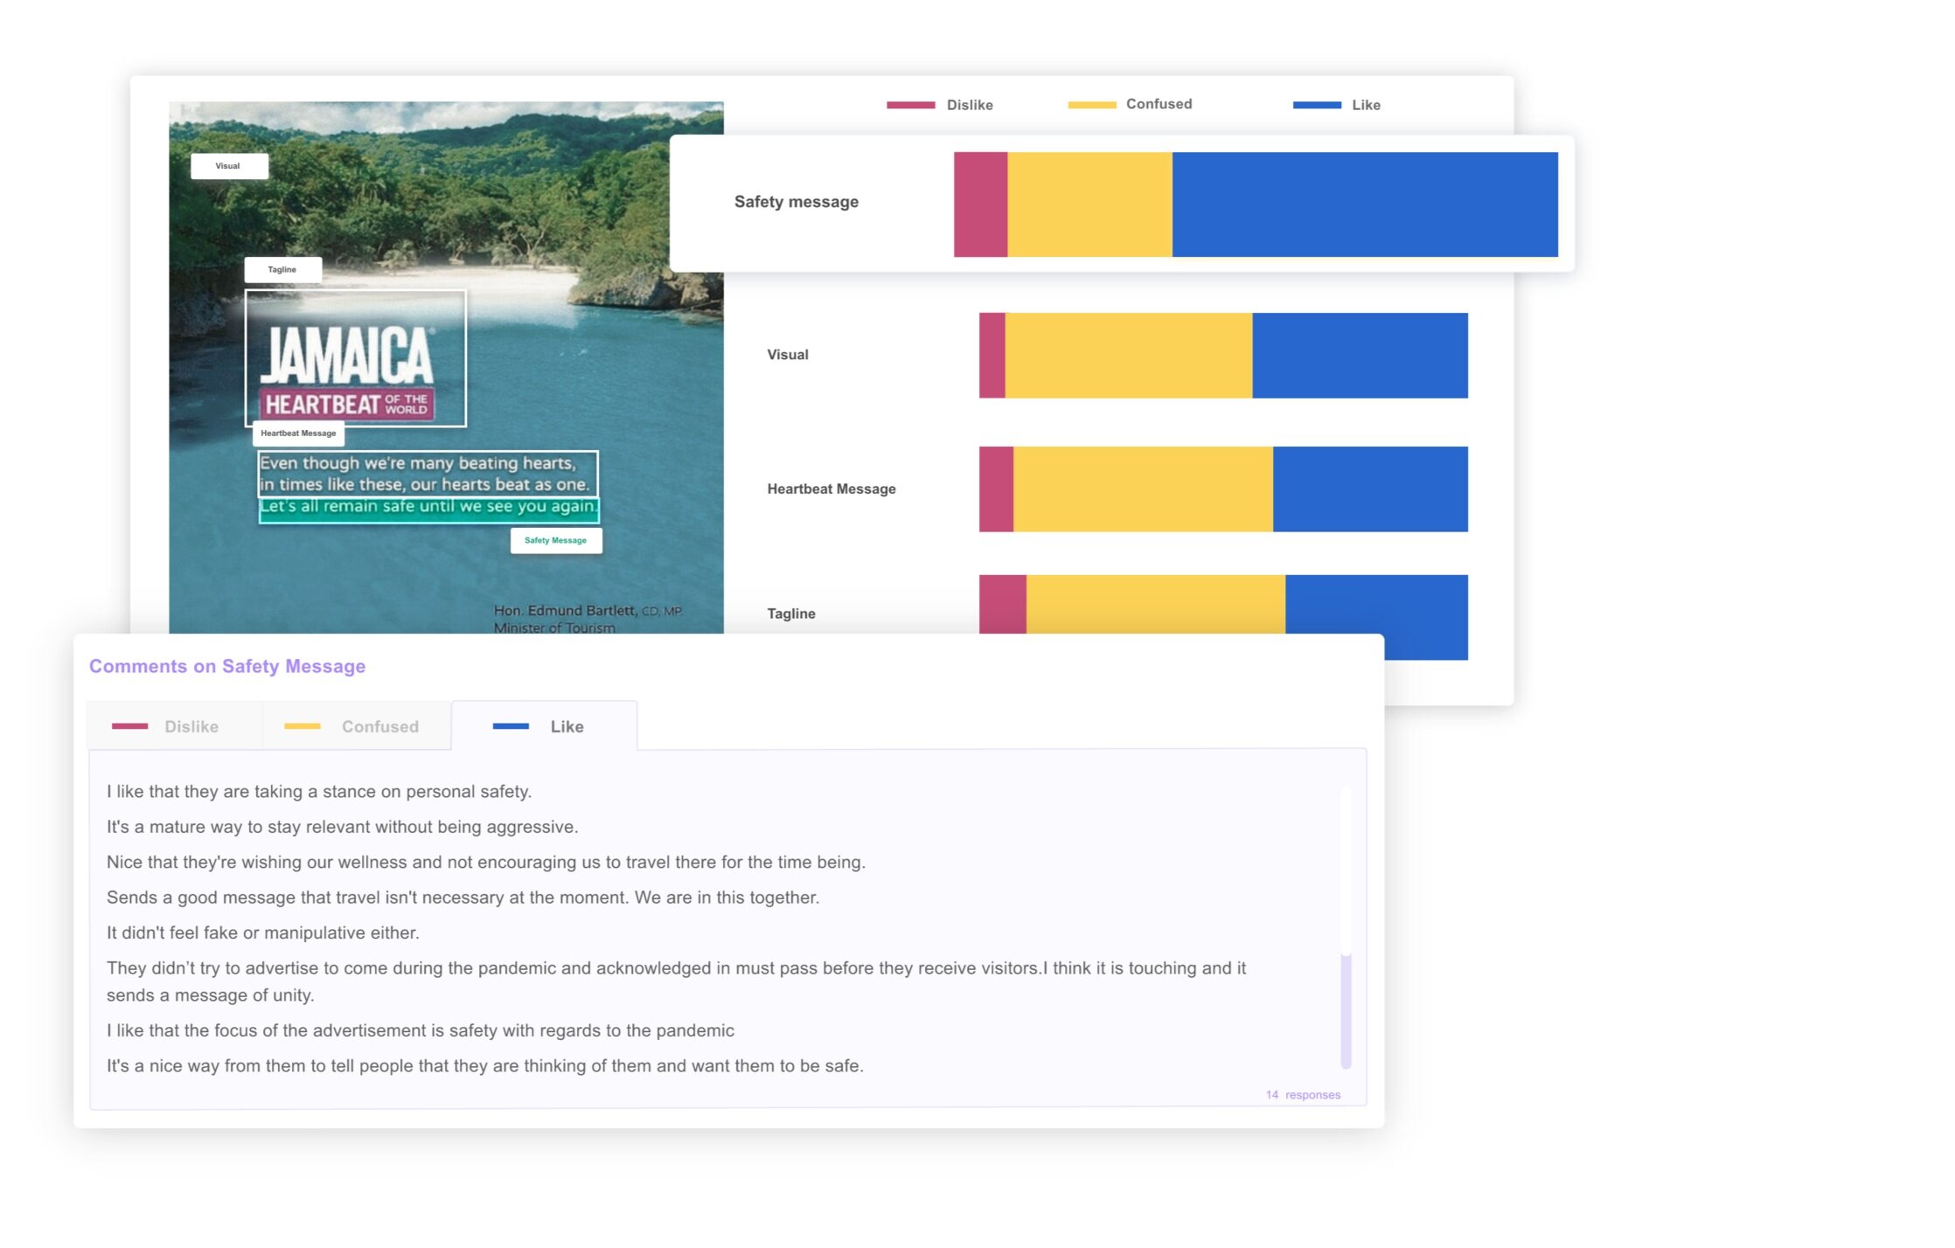Switch to the Dislike comments tab
The height and width of the screenshot is (1248, 1955).
(x=174, y=726)
